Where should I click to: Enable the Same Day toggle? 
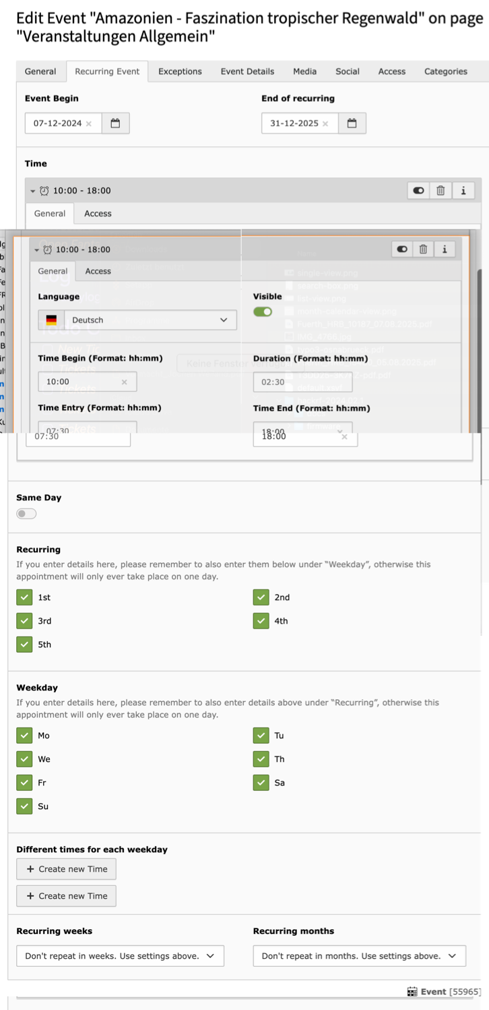[26, 513]
